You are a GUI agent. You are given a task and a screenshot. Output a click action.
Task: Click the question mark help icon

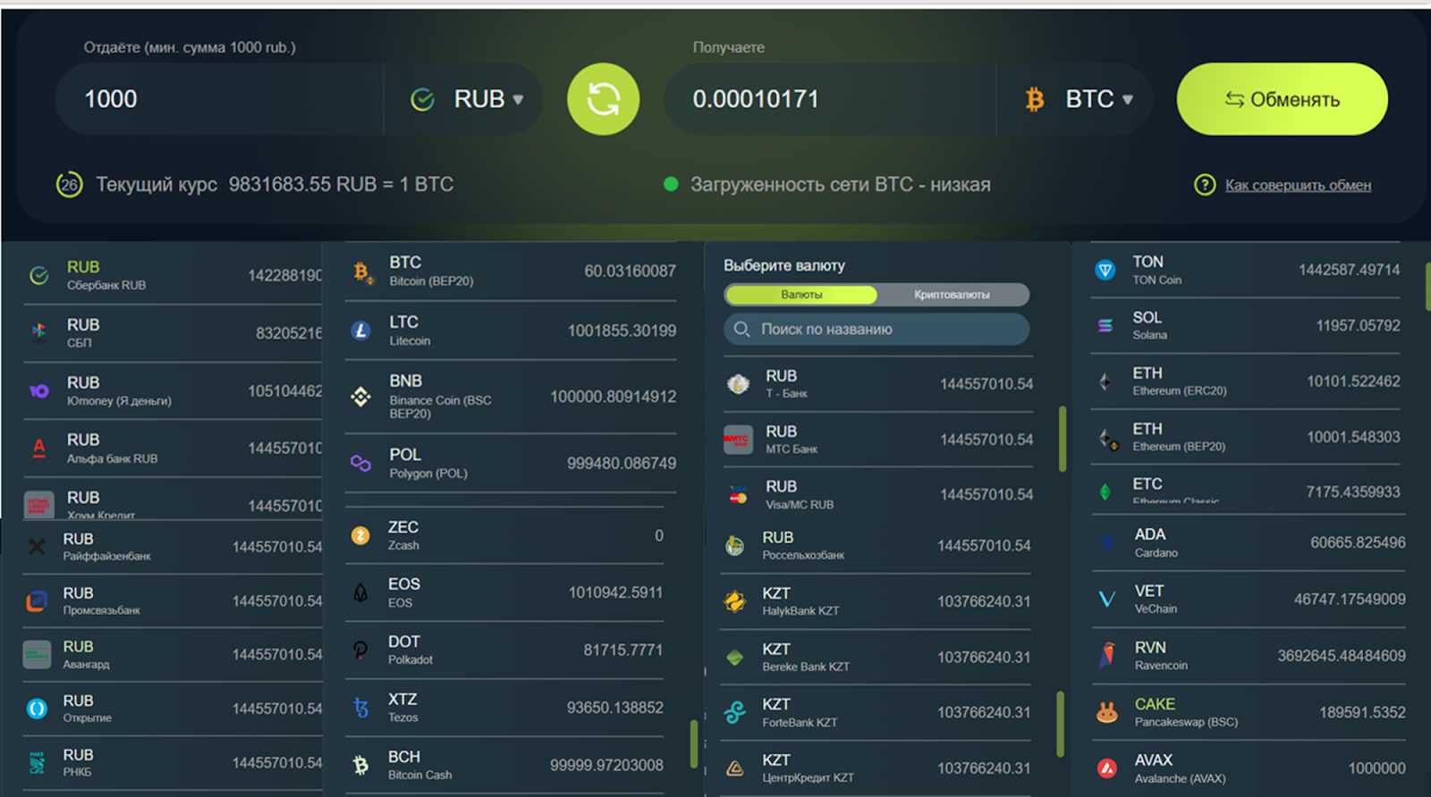pos(1205,185)
